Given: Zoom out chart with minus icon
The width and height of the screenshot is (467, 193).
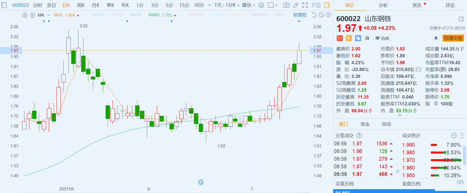Looking at the screenshot, I should (x=321, y=15).
